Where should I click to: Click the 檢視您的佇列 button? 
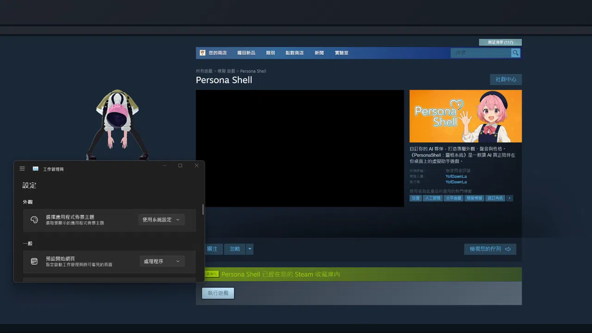[x=490, y=249]
